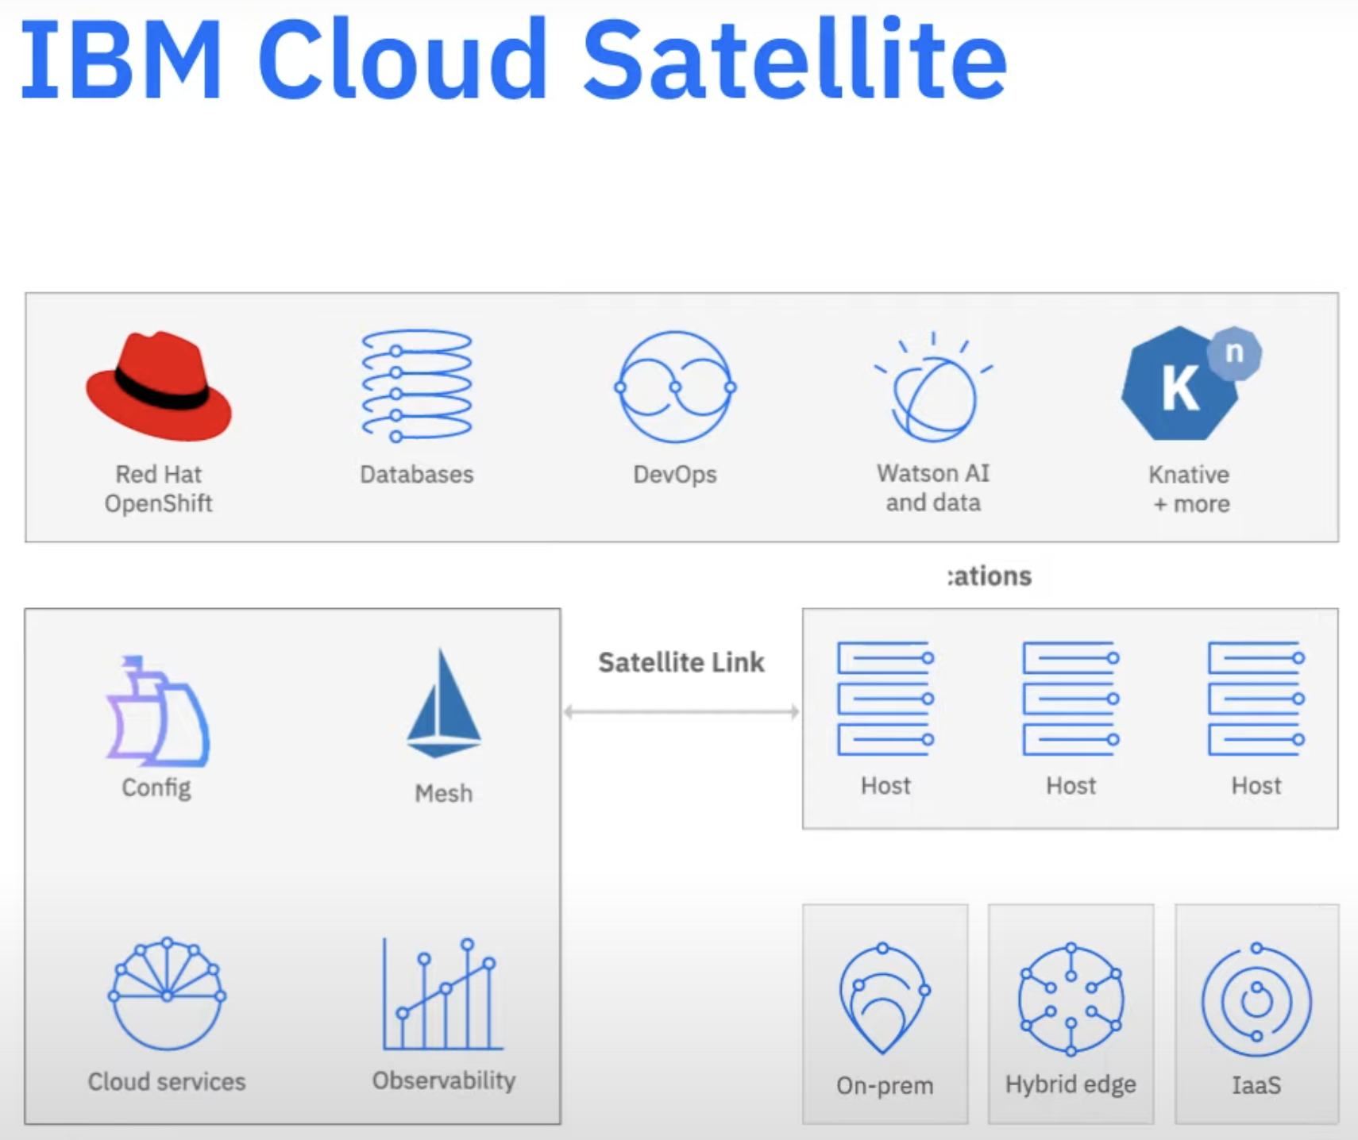Viewport: 1358px width, 1140px height.
Task: Click the first Host server icon
Action: pos(884,699)
